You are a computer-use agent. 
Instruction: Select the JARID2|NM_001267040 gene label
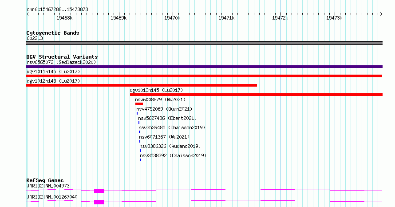point(52,197)
